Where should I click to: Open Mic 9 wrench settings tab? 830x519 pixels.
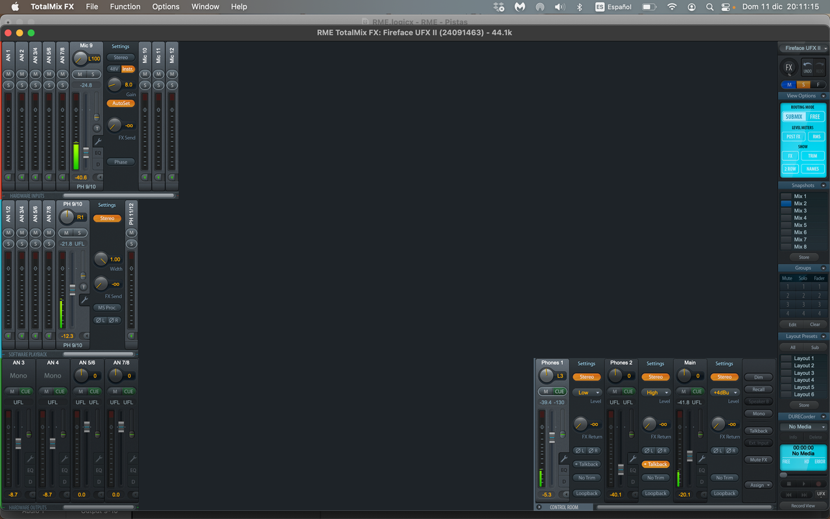point(98,141)
